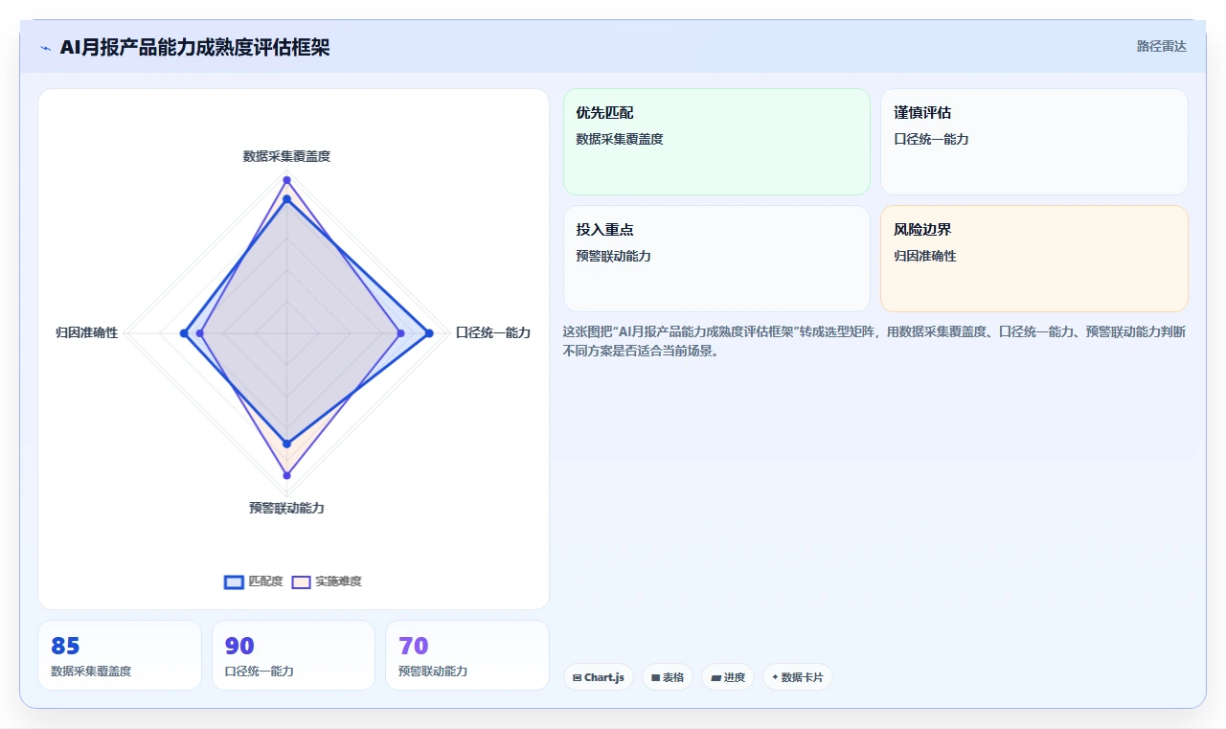Click 预警联动能力 text inside 投入重点 card
Viewport: 1226px width, 729px height.
pyautogui.click(x=613, y=256)
